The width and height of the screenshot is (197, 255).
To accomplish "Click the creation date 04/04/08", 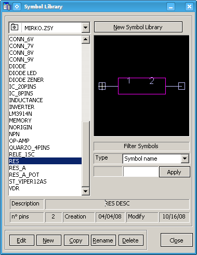I will coord(110,217).
